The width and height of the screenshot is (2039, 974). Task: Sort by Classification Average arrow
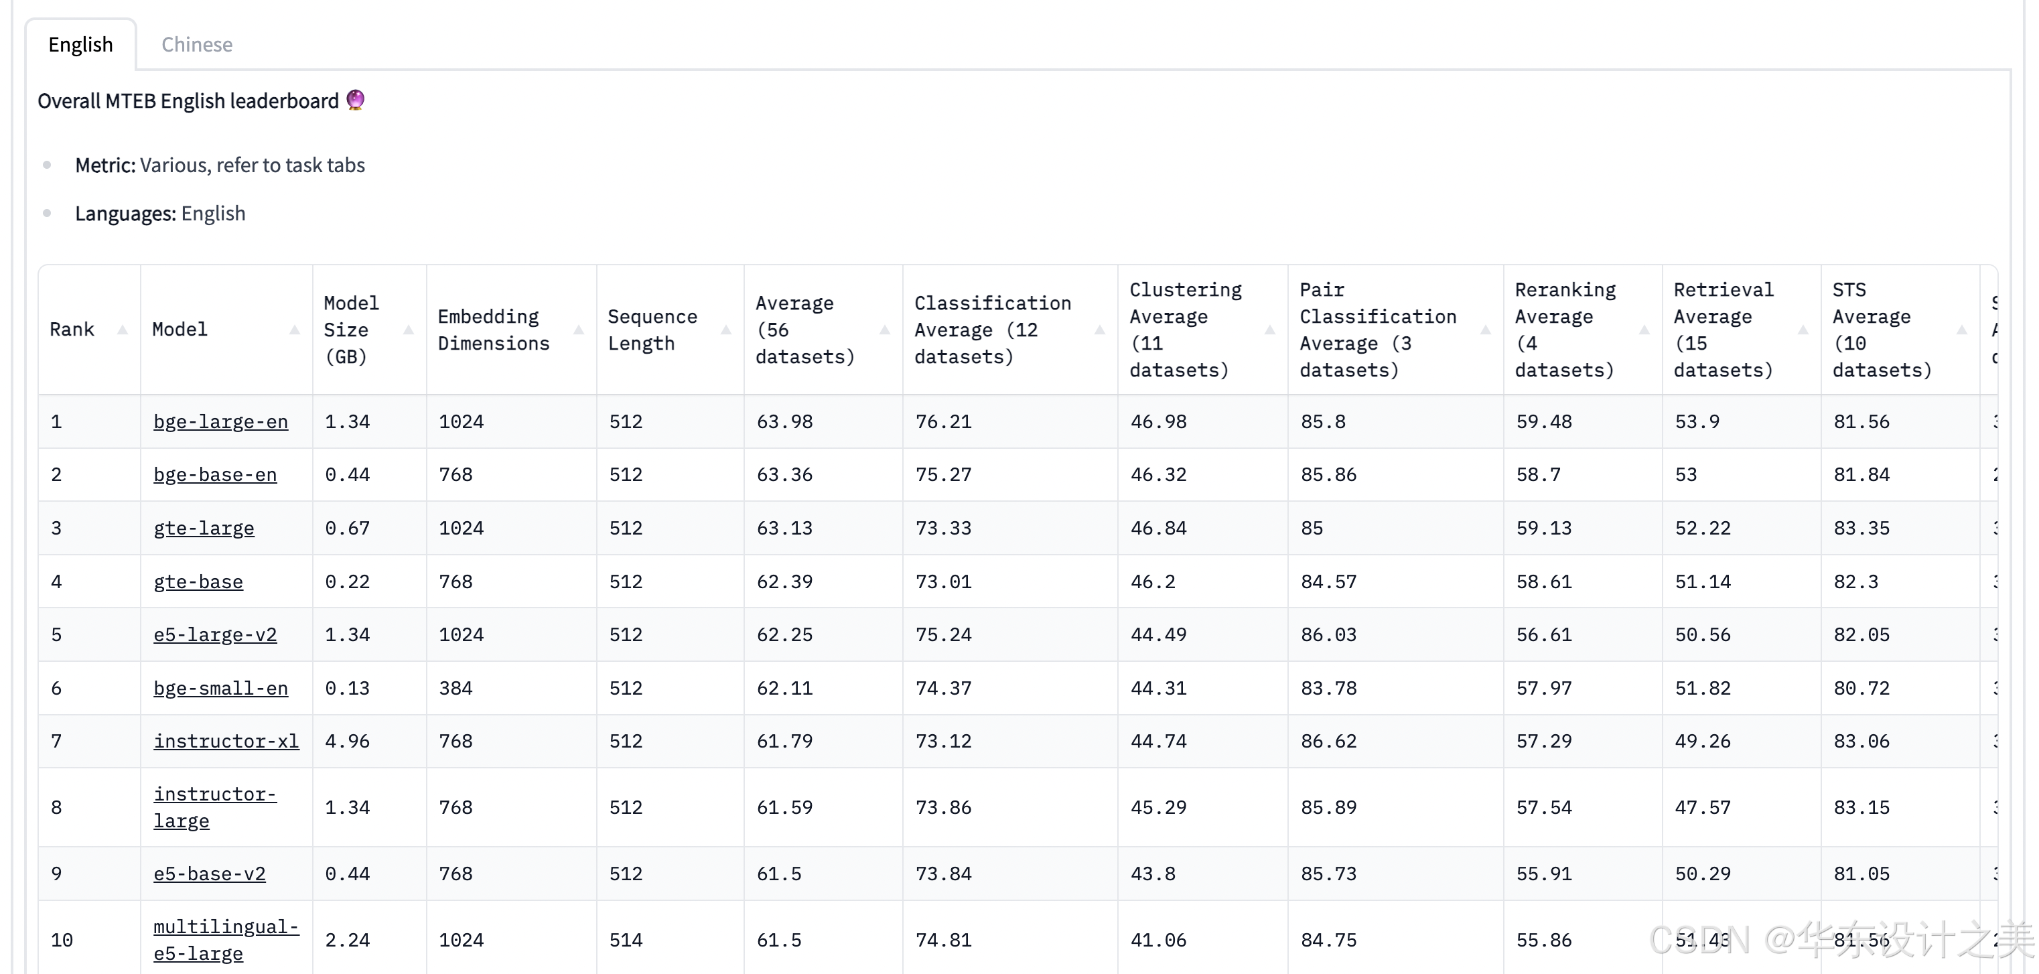point(1099,330)
